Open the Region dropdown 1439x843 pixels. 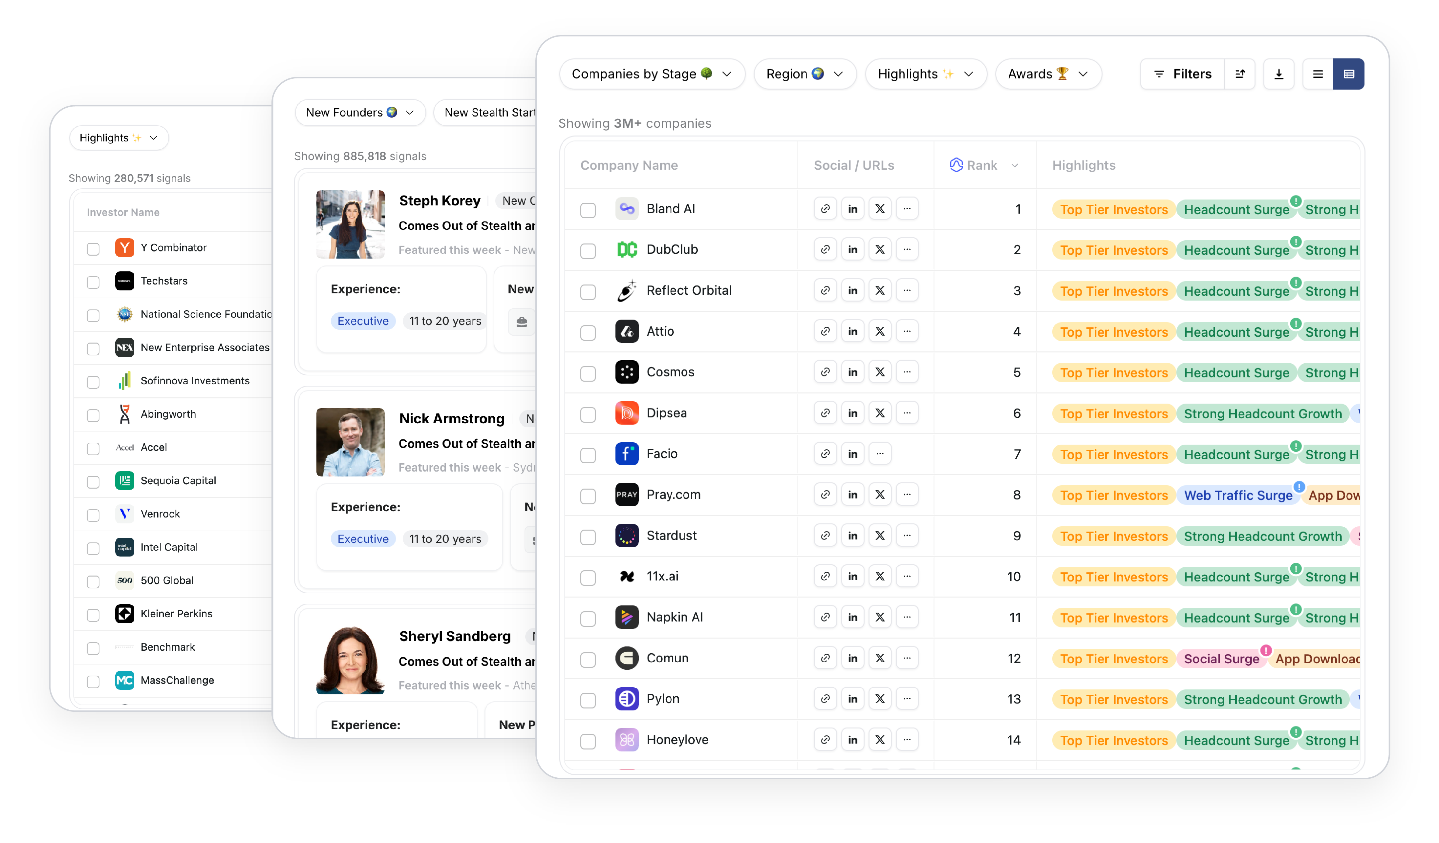805,74
